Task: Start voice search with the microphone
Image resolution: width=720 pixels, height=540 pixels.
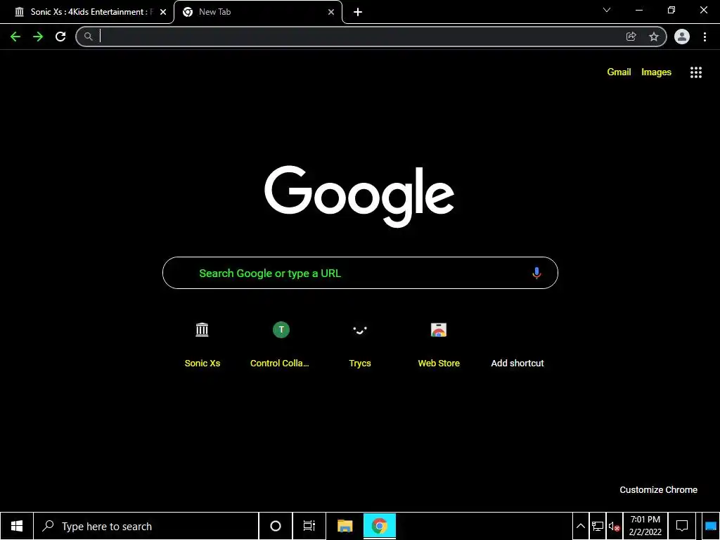Action: pos(536,274)
